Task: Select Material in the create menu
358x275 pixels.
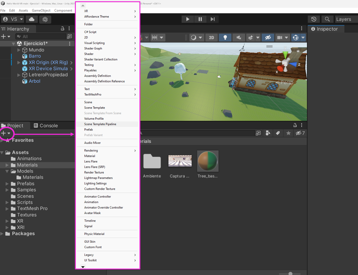Action: (x=89, y=156)
